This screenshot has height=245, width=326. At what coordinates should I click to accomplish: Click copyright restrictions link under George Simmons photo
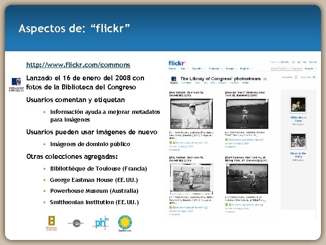click(x=246, y=140)
